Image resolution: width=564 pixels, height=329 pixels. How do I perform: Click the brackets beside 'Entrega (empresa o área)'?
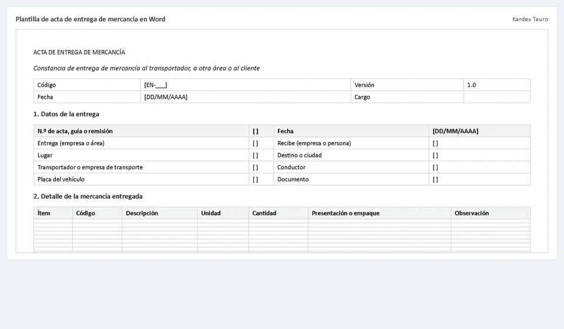coord(256,143)
